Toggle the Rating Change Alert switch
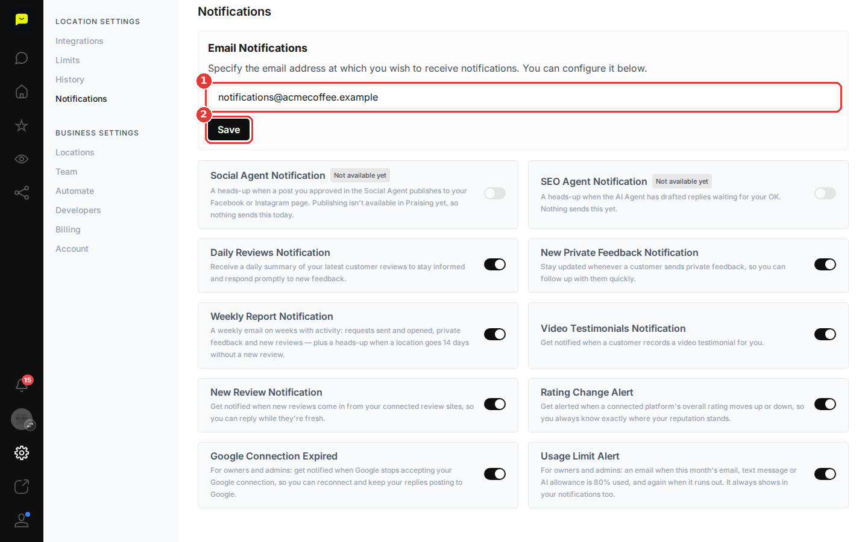 pyautogui.click(x=825, y=404)
